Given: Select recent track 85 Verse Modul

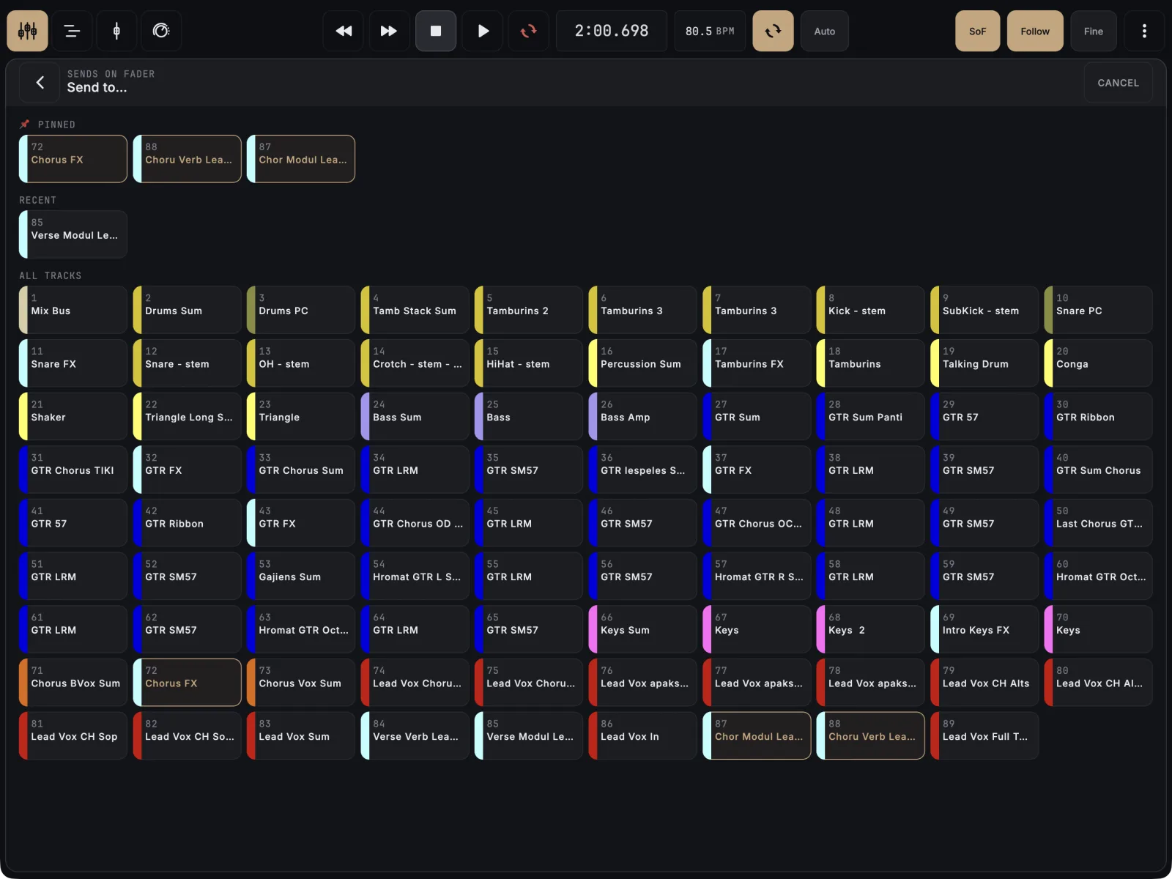Looking at the screenshot, I should pos(73,234).
